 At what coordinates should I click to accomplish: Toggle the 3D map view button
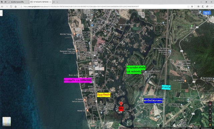click(x=210, y=109)
